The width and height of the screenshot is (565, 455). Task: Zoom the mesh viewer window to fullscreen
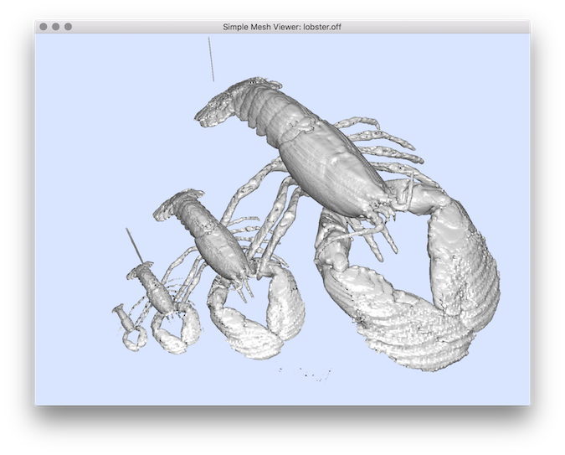(x=69, y=26)
